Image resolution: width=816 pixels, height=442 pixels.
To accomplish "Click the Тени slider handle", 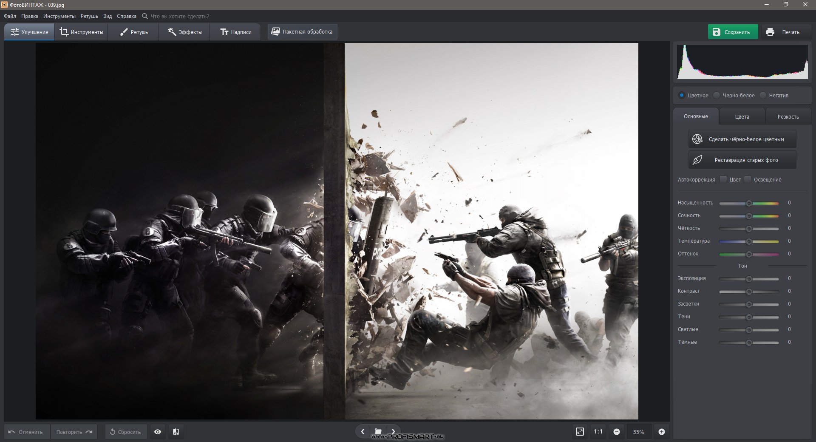I will click(749, 317).
